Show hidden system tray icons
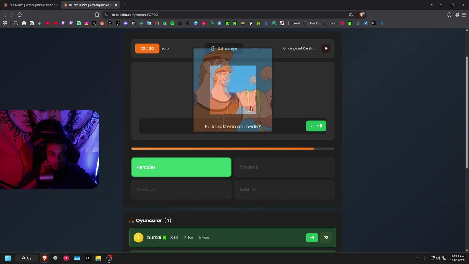Screen dimensions: 469x264 (417, 258)
